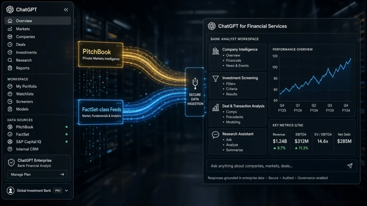The width and height of the screenshot is (367, 206).
Task: Select Analyze under Research Assistant
Action: click(232, 145)
